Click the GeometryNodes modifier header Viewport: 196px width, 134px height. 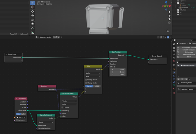point(186,65)
